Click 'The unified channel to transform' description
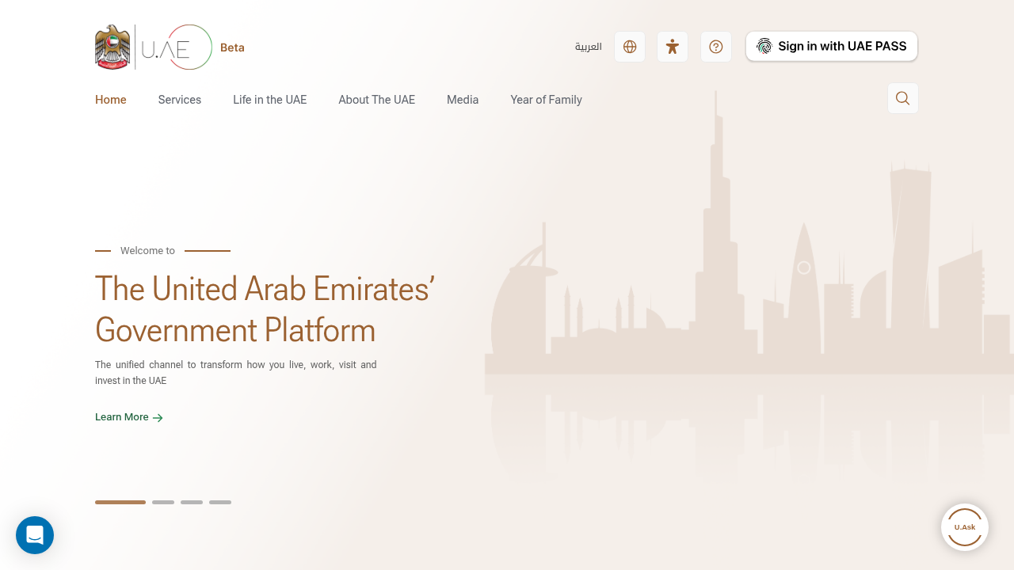1014x570 pixels. coord(236,373)
